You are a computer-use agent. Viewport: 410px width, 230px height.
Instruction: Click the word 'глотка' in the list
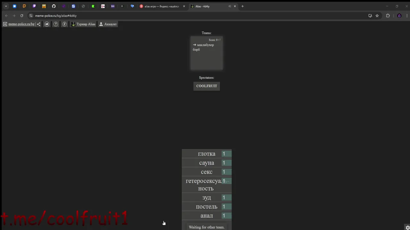[x=207, y=154]
